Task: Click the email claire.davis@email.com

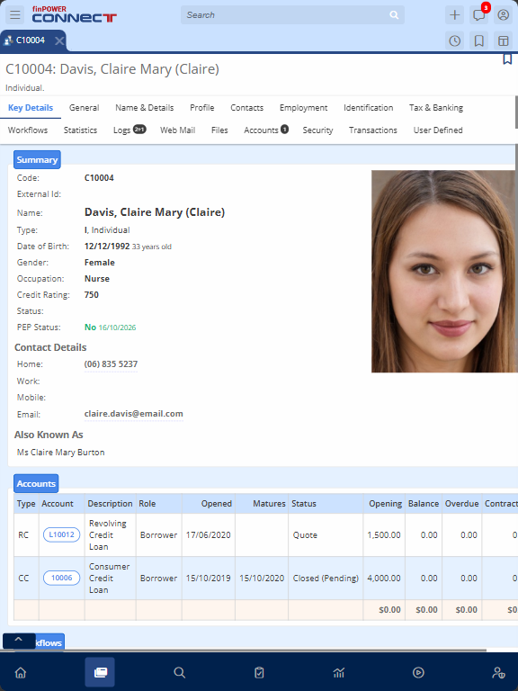Action: 133,414
